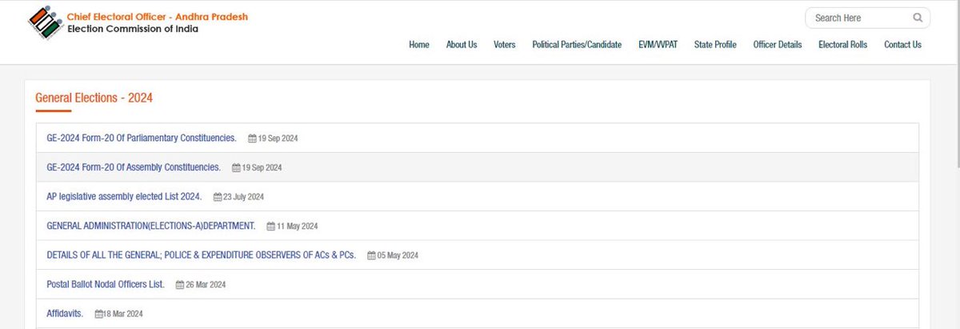
Task: Click calendar icon next to 26 Mar 2024
Action: tap(181, 285)
